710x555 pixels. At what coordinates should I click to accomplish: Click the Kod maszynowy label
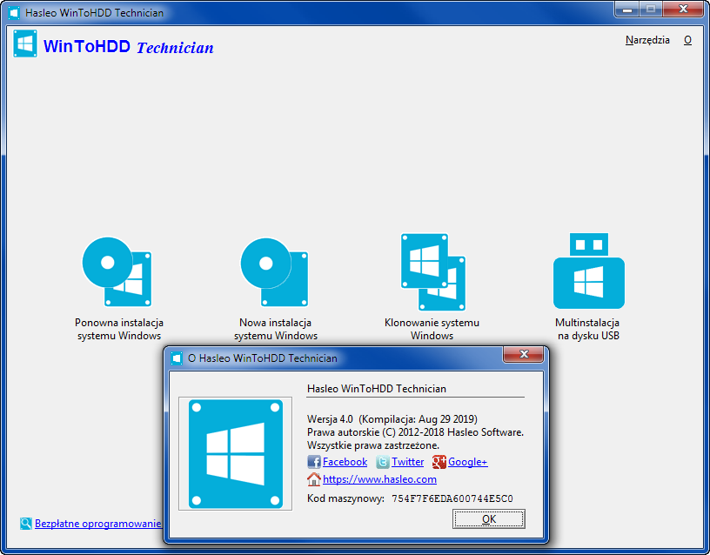coord(345,498)
